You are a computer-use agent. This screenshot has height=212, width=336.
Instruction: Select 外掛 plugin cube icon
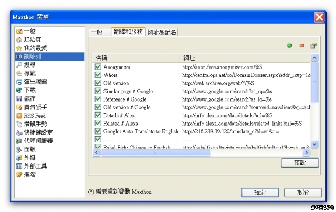(19, 158)
